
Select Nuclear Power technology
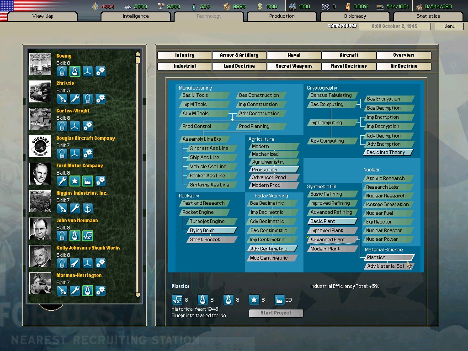(x=388, y=239)
